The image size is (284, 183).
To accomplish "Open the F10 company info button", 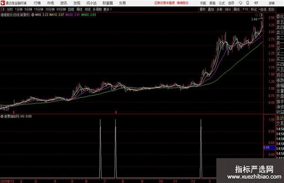I will pyautogui.click(x=246, y=9).
